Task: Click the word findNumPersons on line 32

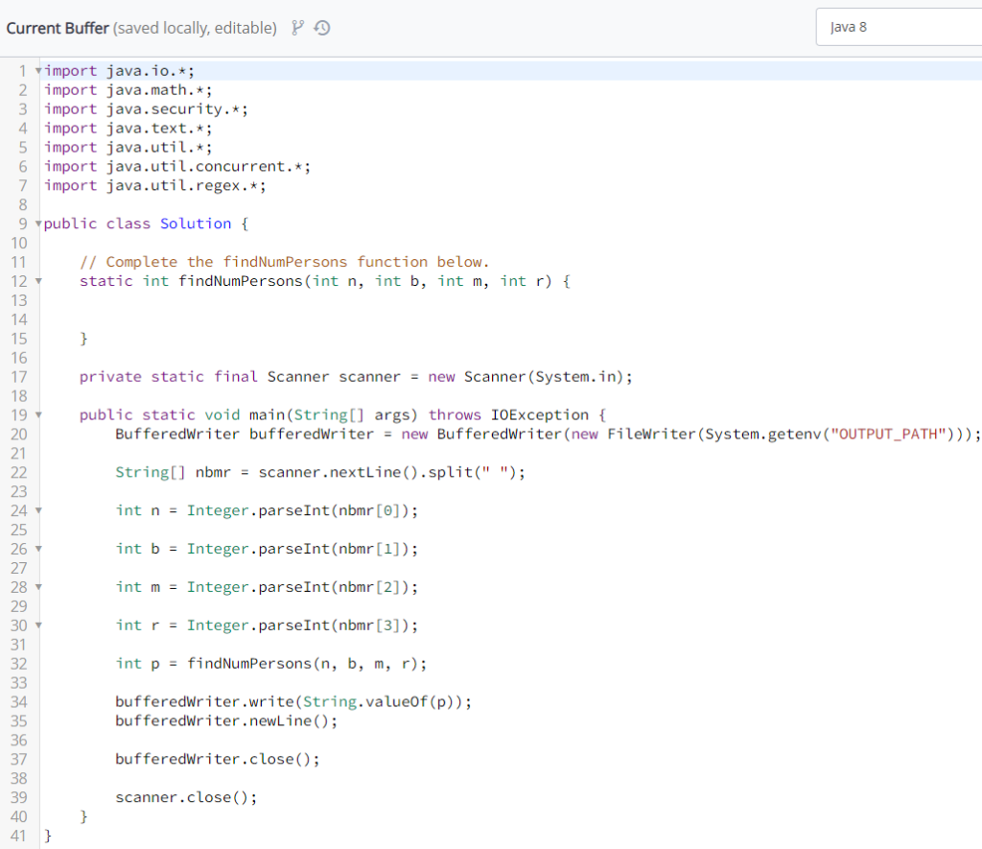Action: pyautogui.click(x=251, y=663)
